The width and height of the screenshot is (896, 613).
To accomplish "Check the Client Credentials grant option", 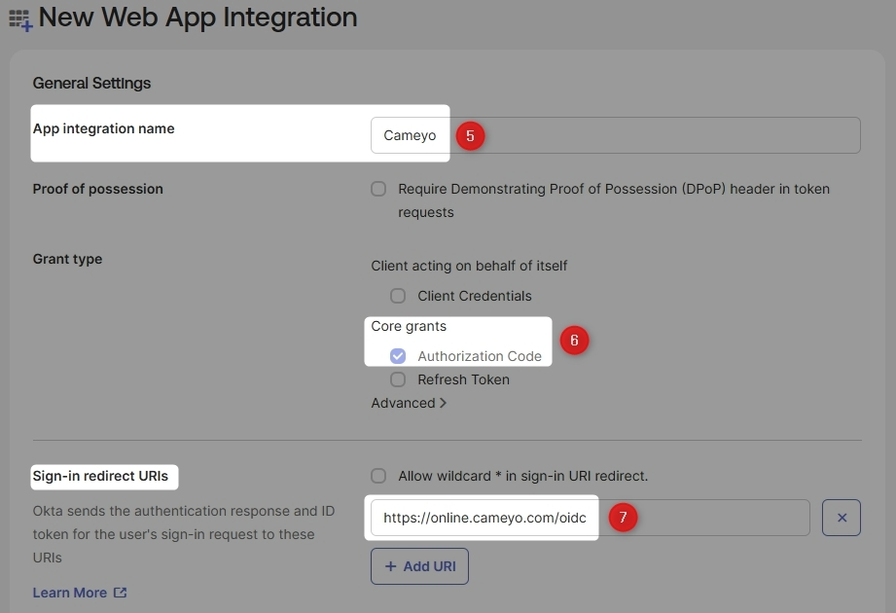I will pos(398,296).
